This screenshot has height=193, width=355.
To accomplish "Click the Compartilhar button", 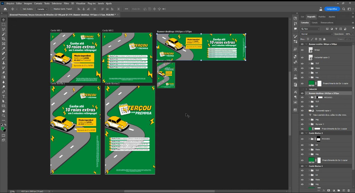I will coord(332,9).
